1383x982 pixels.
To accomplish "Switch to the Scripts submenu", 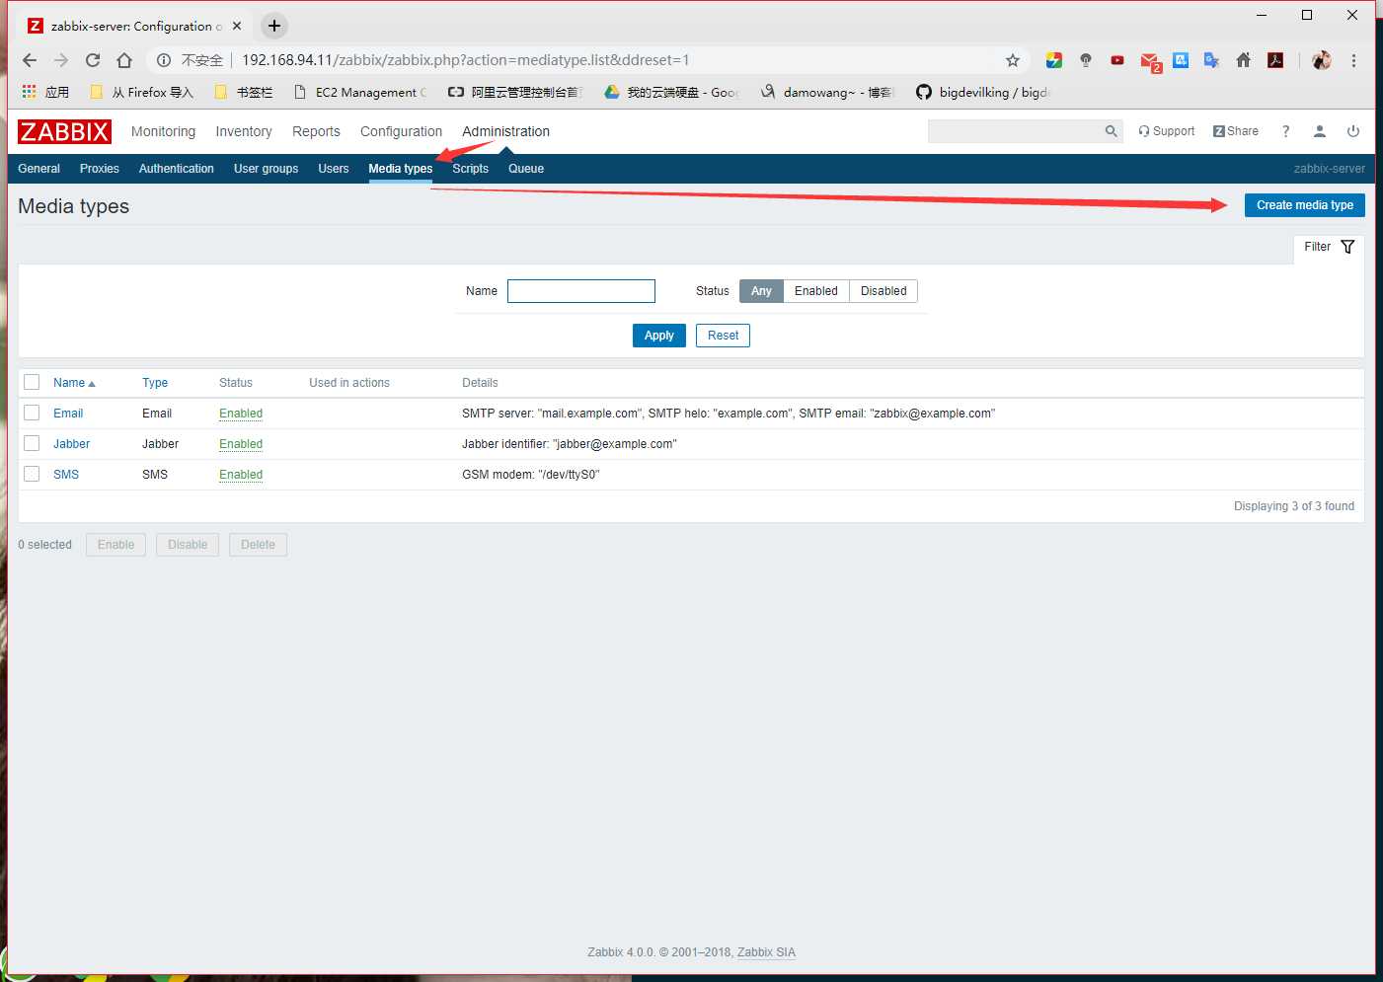I will 470,169.
